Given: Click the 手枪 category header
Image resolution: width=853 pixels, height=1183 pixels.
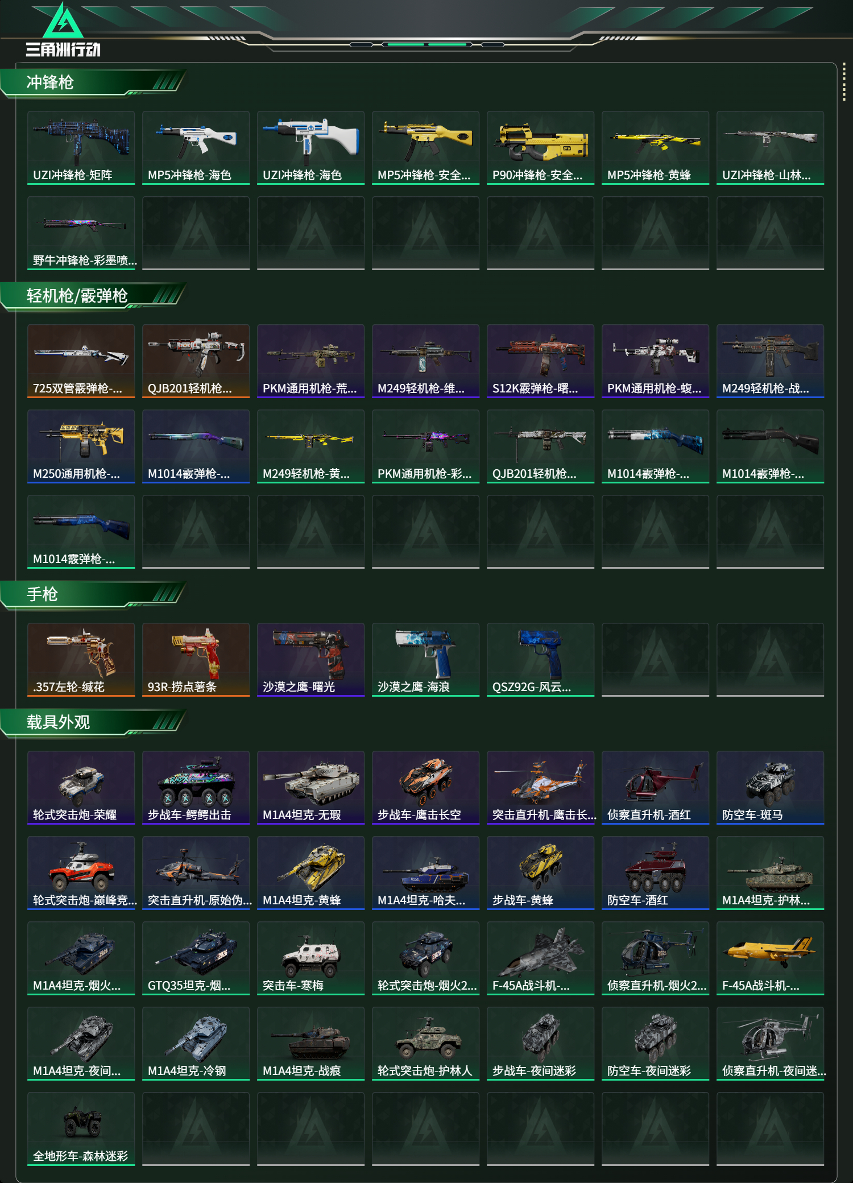Looking at the screenshot, I should [x=42, y=594].
